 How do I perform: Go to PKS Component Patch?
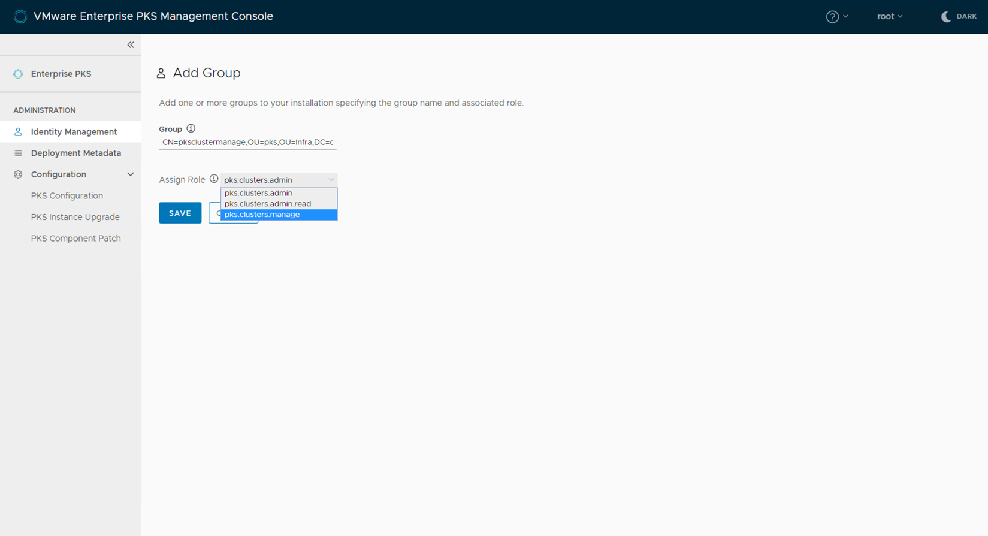(76, 239)
